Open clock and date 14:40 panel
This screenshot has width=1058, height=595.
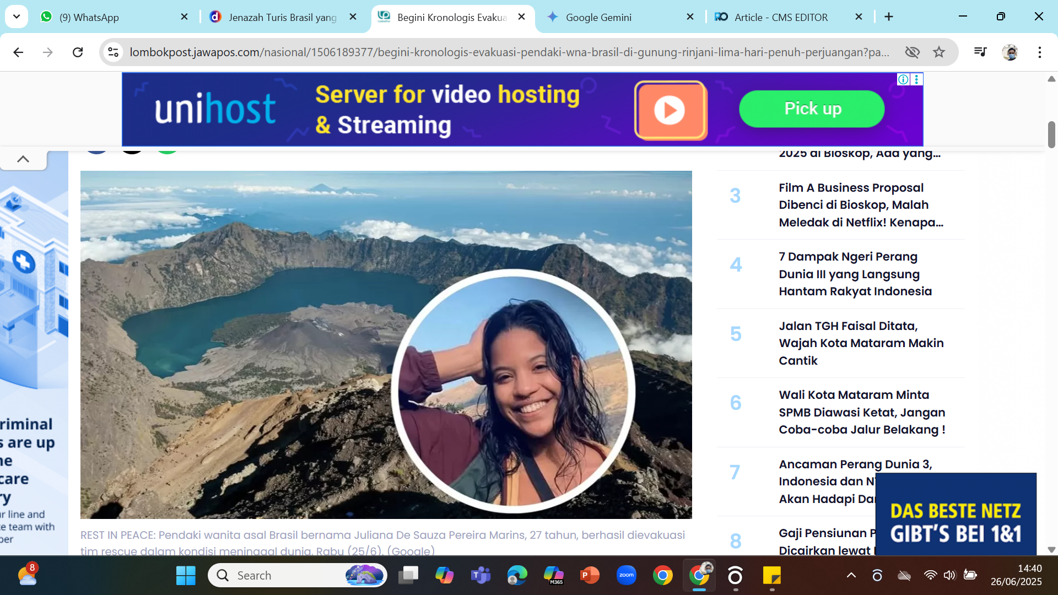point(1016,575)
